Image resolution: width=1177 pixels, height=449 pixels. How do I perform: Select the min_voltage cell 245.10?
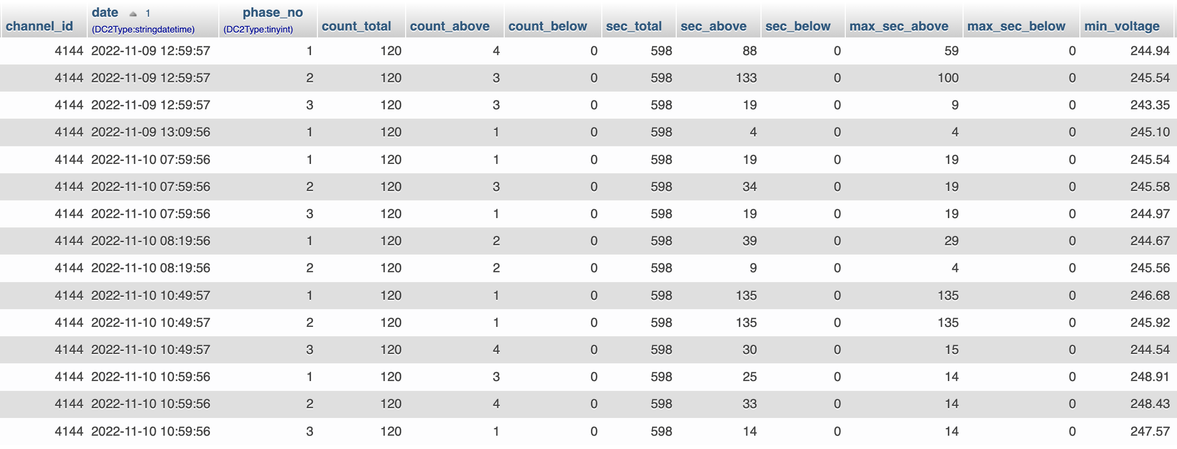[1150, 132]
